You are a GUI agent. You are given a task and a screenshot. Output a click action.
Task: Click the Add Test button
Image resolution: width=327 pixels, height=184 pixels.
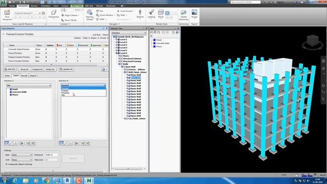10,70
